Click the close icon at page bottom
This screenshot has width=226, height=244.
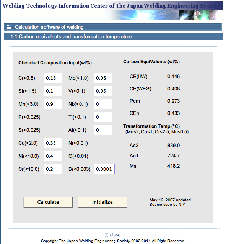click(106, 235)
